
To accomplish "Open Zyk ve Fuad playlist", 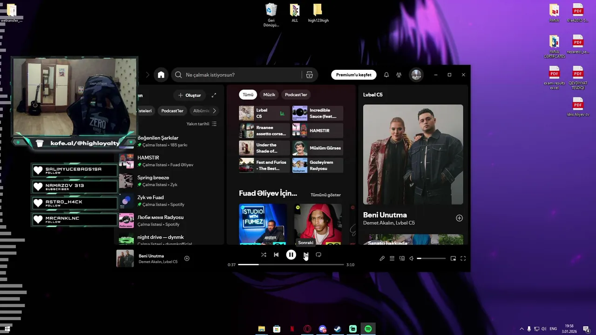I will tap(169, 201).
